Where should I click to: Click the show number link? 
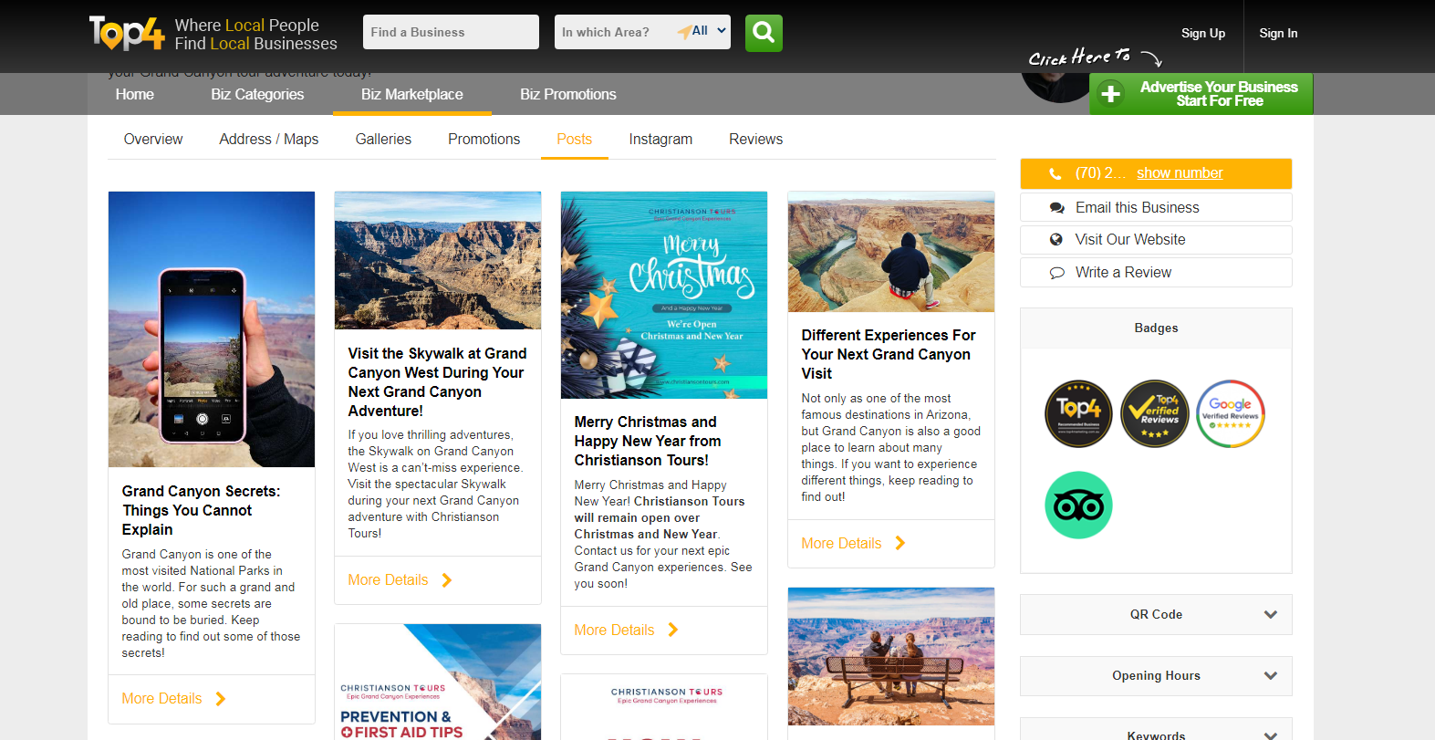1180,173
